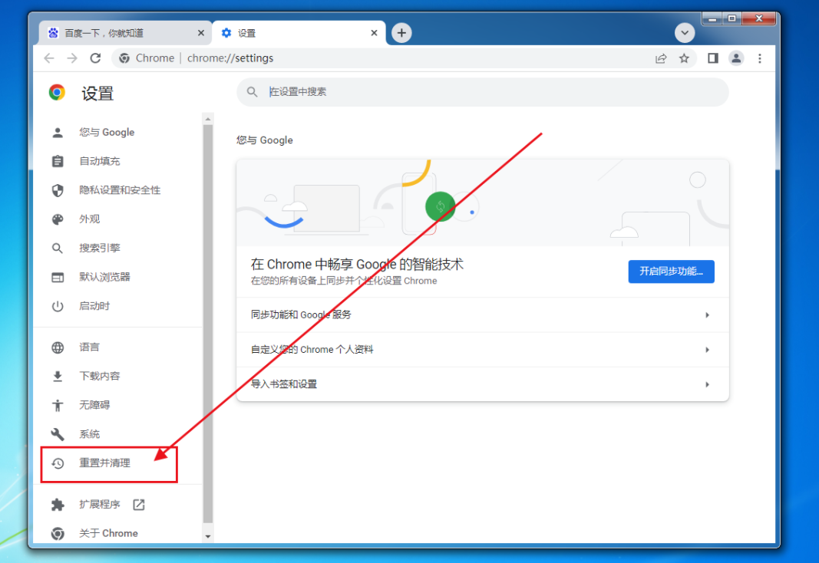Click sidebar scrollbar up arrow
The width and height of the screenshot is (819, 563).
tap(208, 119)
